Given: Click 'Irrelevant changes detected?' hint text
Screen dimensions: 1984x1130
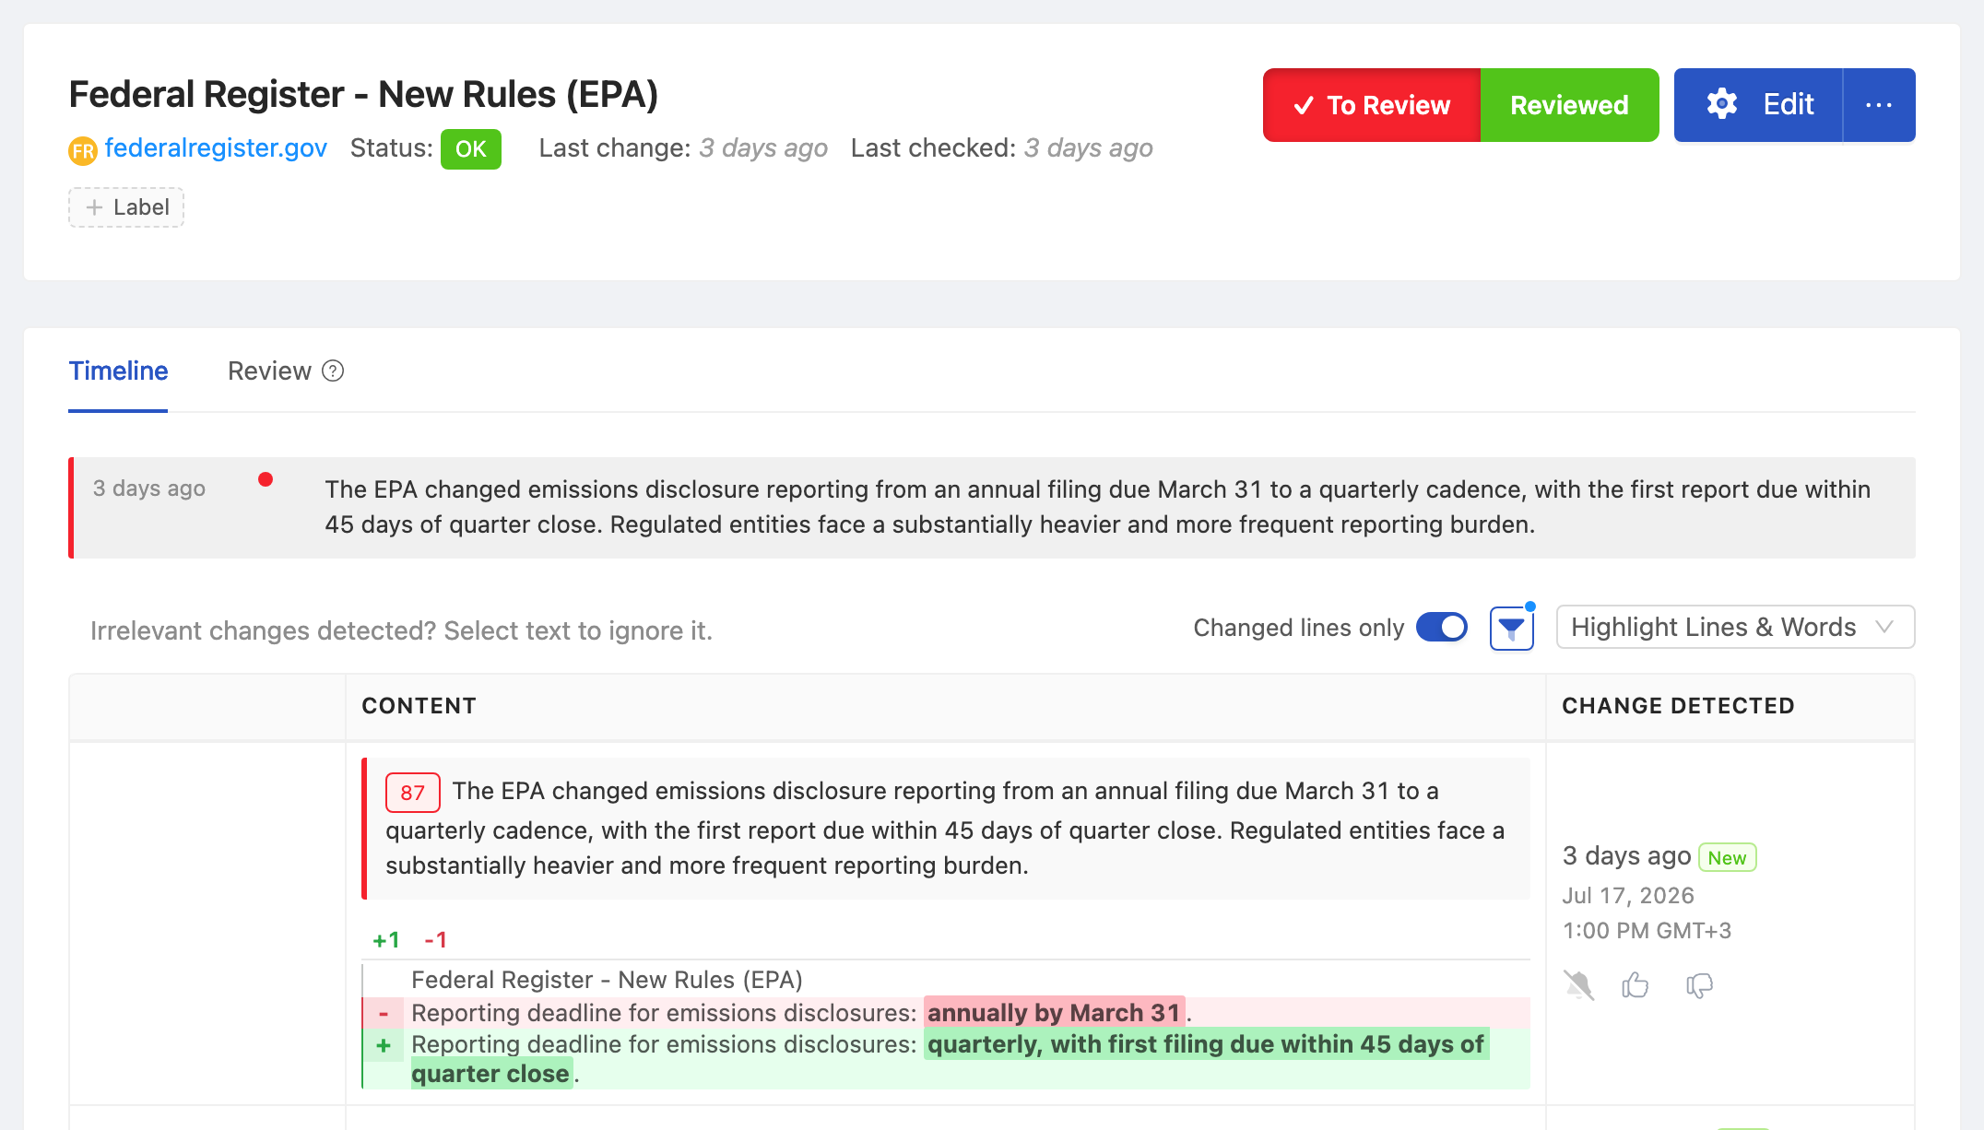Looking at the screenshot, I should coord(401,631).
